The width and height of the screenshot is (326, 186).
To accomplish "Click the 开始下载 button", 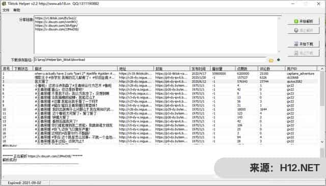I will pos(304,44).
